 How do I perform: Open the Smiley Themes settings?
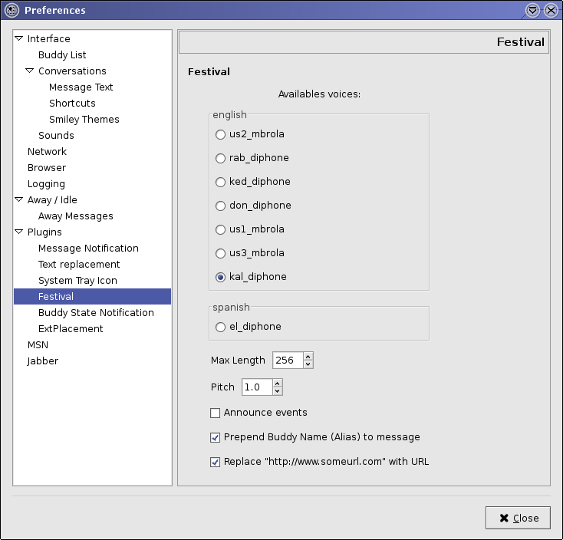point(84,119)
